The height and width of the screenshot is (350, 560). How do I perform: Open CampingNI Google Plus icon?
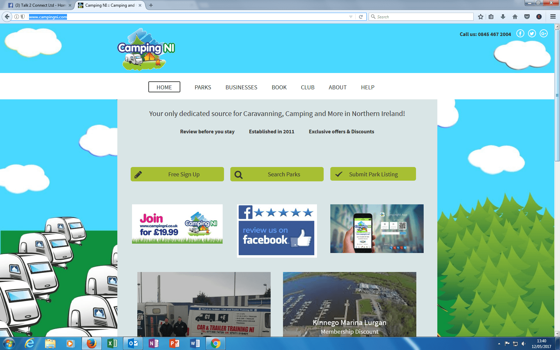(544, 33)
